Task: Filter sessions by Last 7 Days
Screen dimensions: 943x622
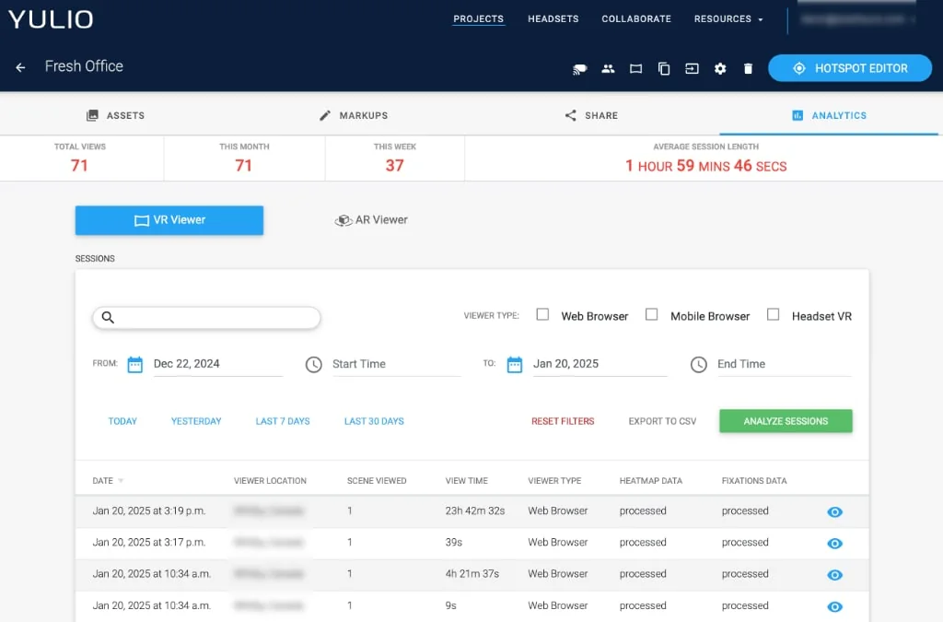Action: click(x=283, y=421)
